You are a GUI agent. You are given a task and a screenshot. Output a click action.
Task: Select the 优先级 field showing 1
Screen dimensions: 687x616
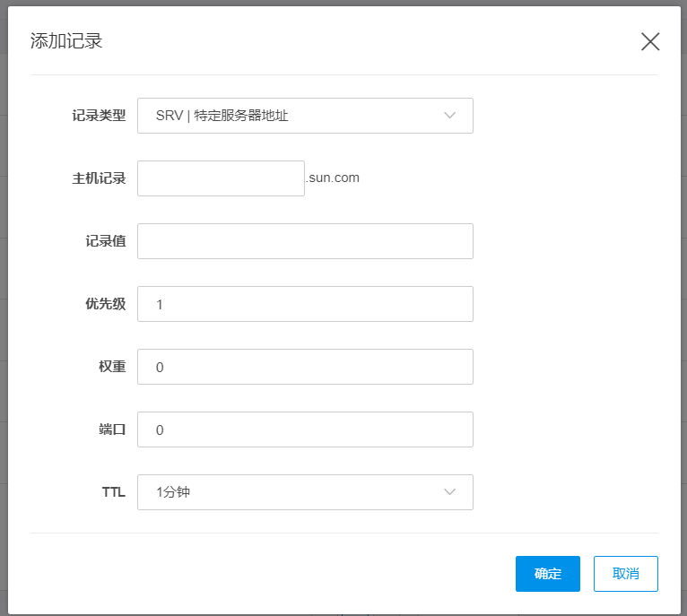305,304
